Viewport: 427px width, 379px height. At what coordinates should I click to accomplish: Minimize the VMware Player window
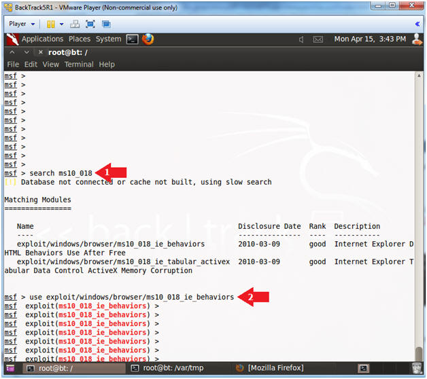tap(378, 5)
